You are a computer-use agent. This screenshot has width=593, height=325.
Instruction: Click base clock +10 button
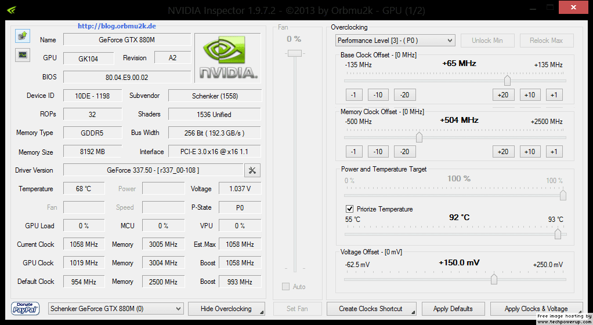point(530,95)
